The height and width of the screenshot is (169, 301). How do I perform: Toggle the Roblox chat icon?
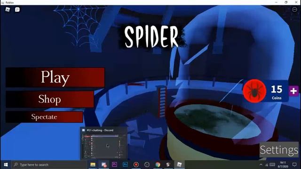click(x=17, y=9)
